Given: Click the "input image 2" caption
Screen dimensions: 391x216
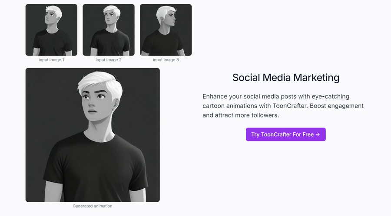Looking at the screenshot, I should pos(109,60).
